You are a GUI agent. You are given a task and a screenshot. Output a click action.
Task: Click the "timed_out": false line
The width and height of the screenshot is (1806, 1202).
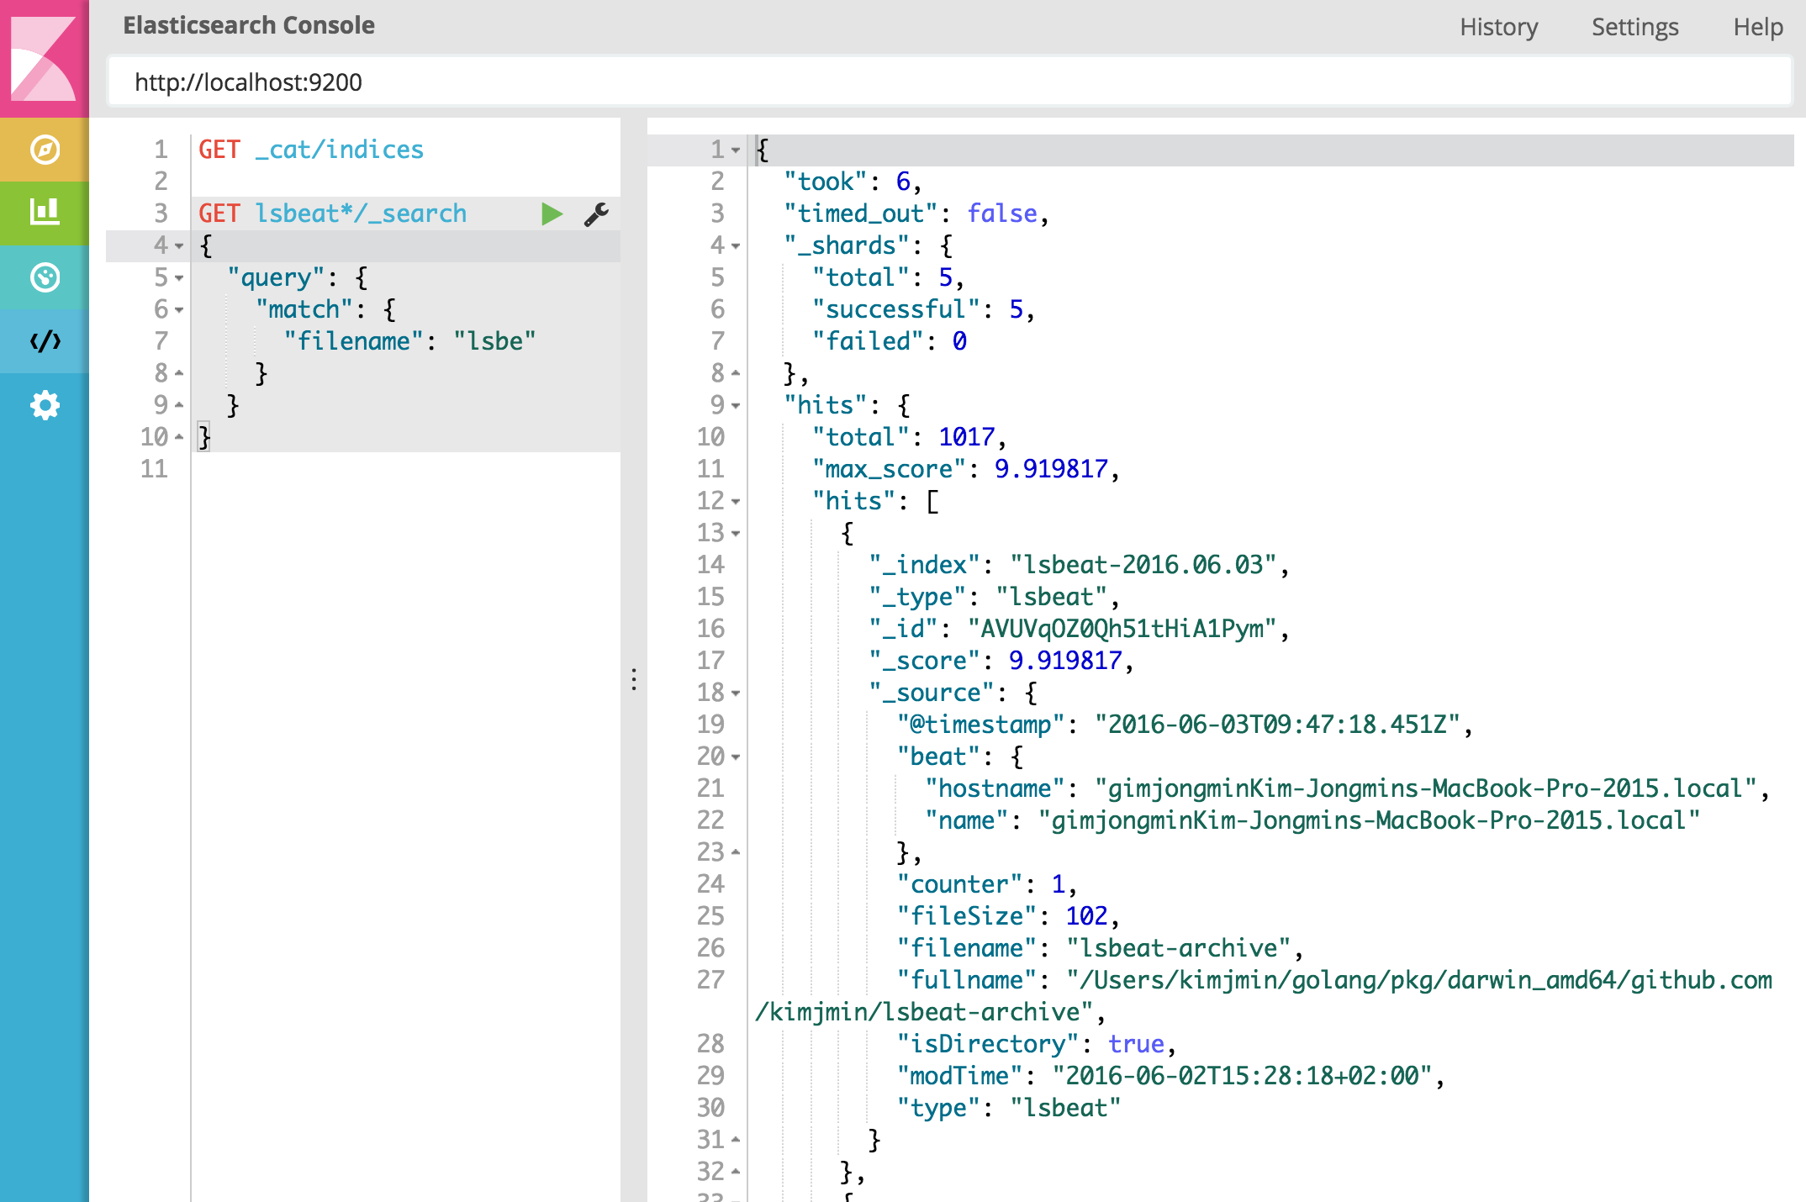point(916,214)
